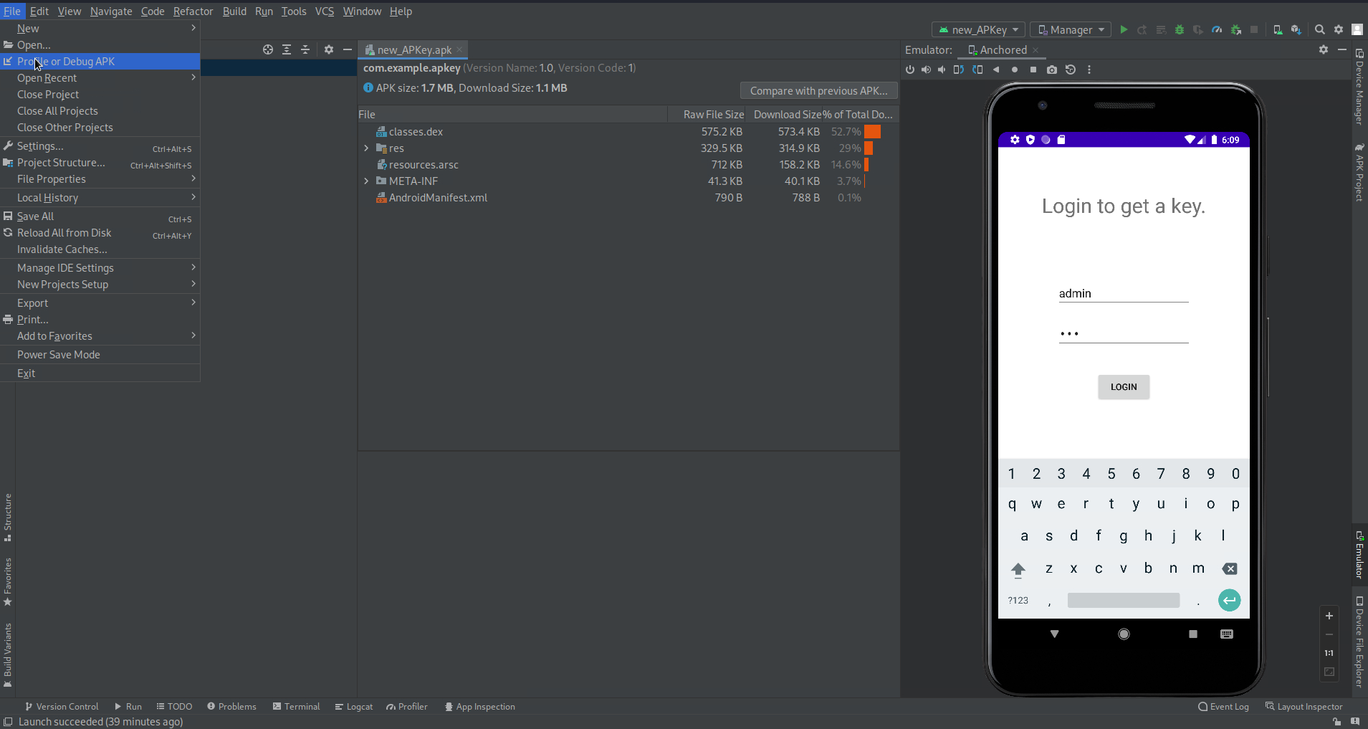Tap the LOGIN button in emulator
The height and width of the screenshot is (729, 1368).
point(1124,387)
